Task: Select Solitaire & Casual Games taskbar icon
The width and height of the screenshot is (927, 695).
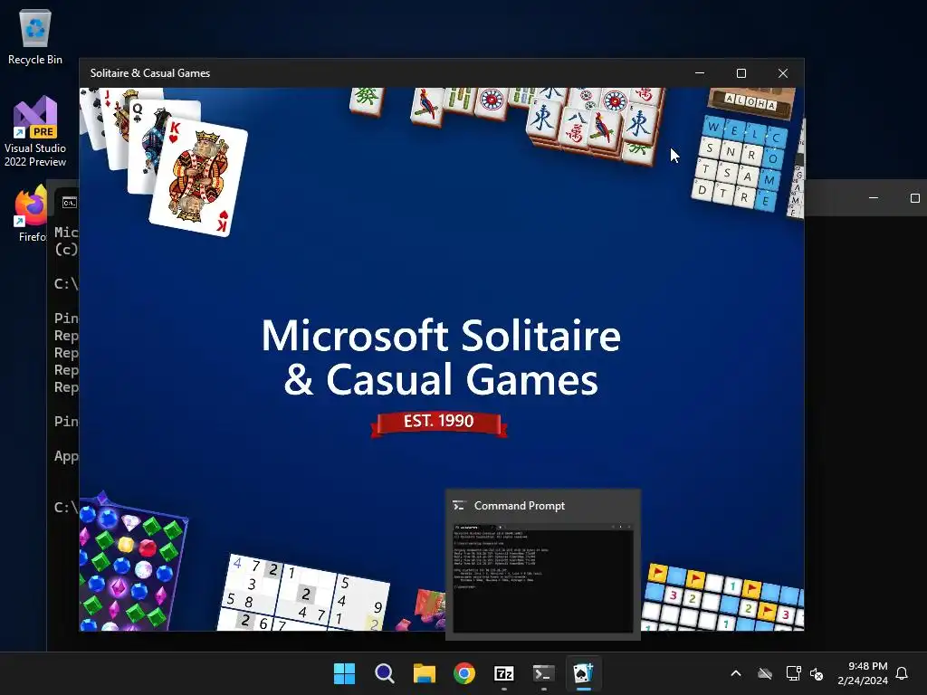Action: 584,673
